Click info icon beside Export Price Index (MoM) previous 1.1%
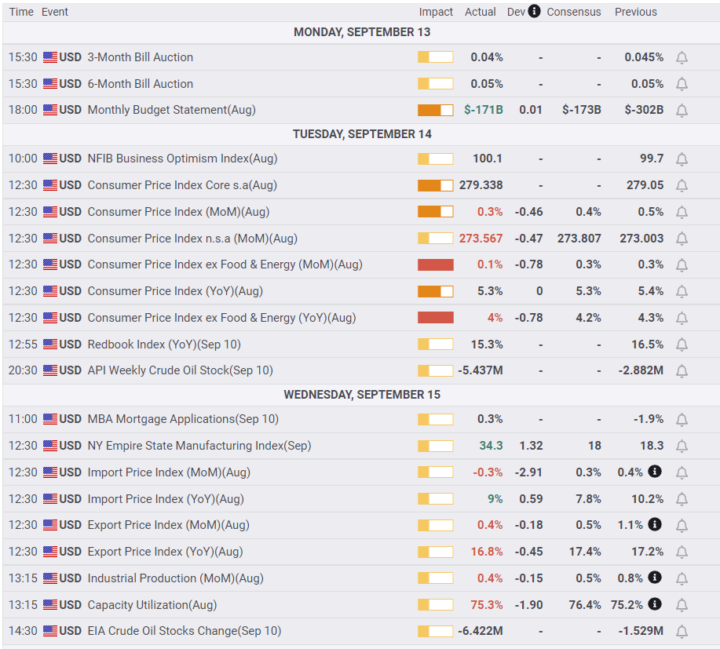The width and height of the screenshot is (720, 649). click(655, 524)
